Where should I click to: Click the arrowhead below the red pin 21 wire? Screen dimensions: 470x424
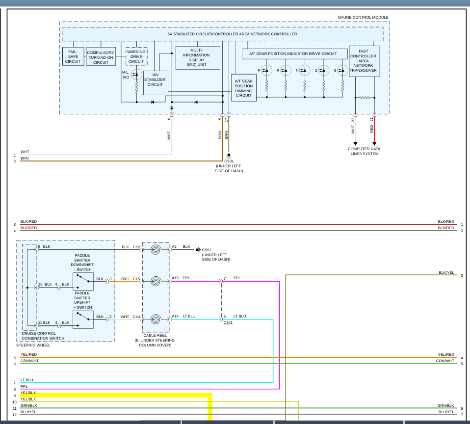click(x=374, y=144)
